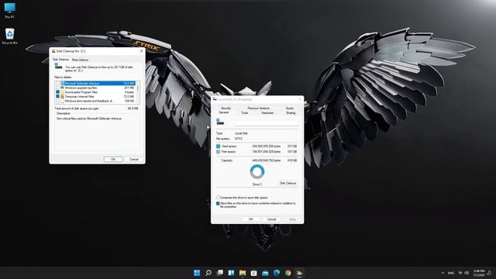
Task: Open Widgets from the taskbar
Action: 231,273
